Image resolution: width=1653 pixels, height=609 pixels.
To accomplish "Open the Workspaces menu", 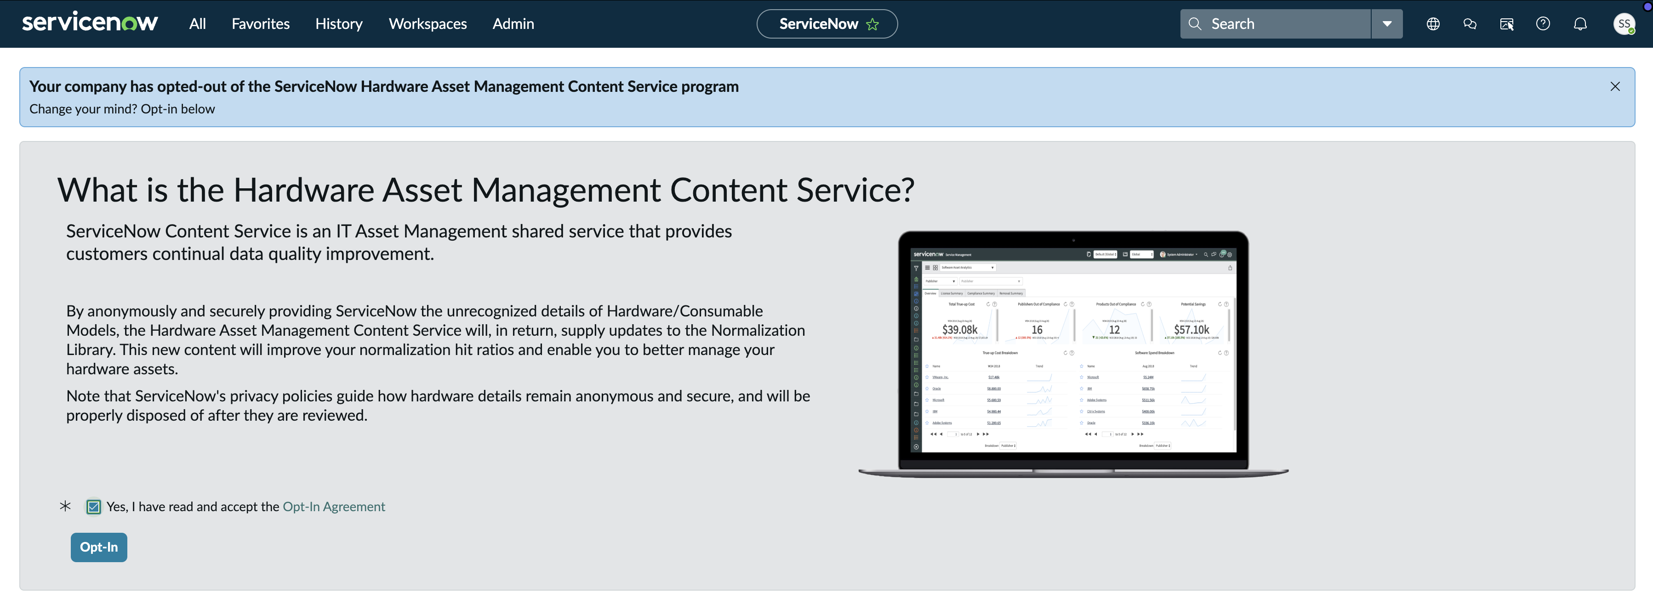I will [427, 24].
